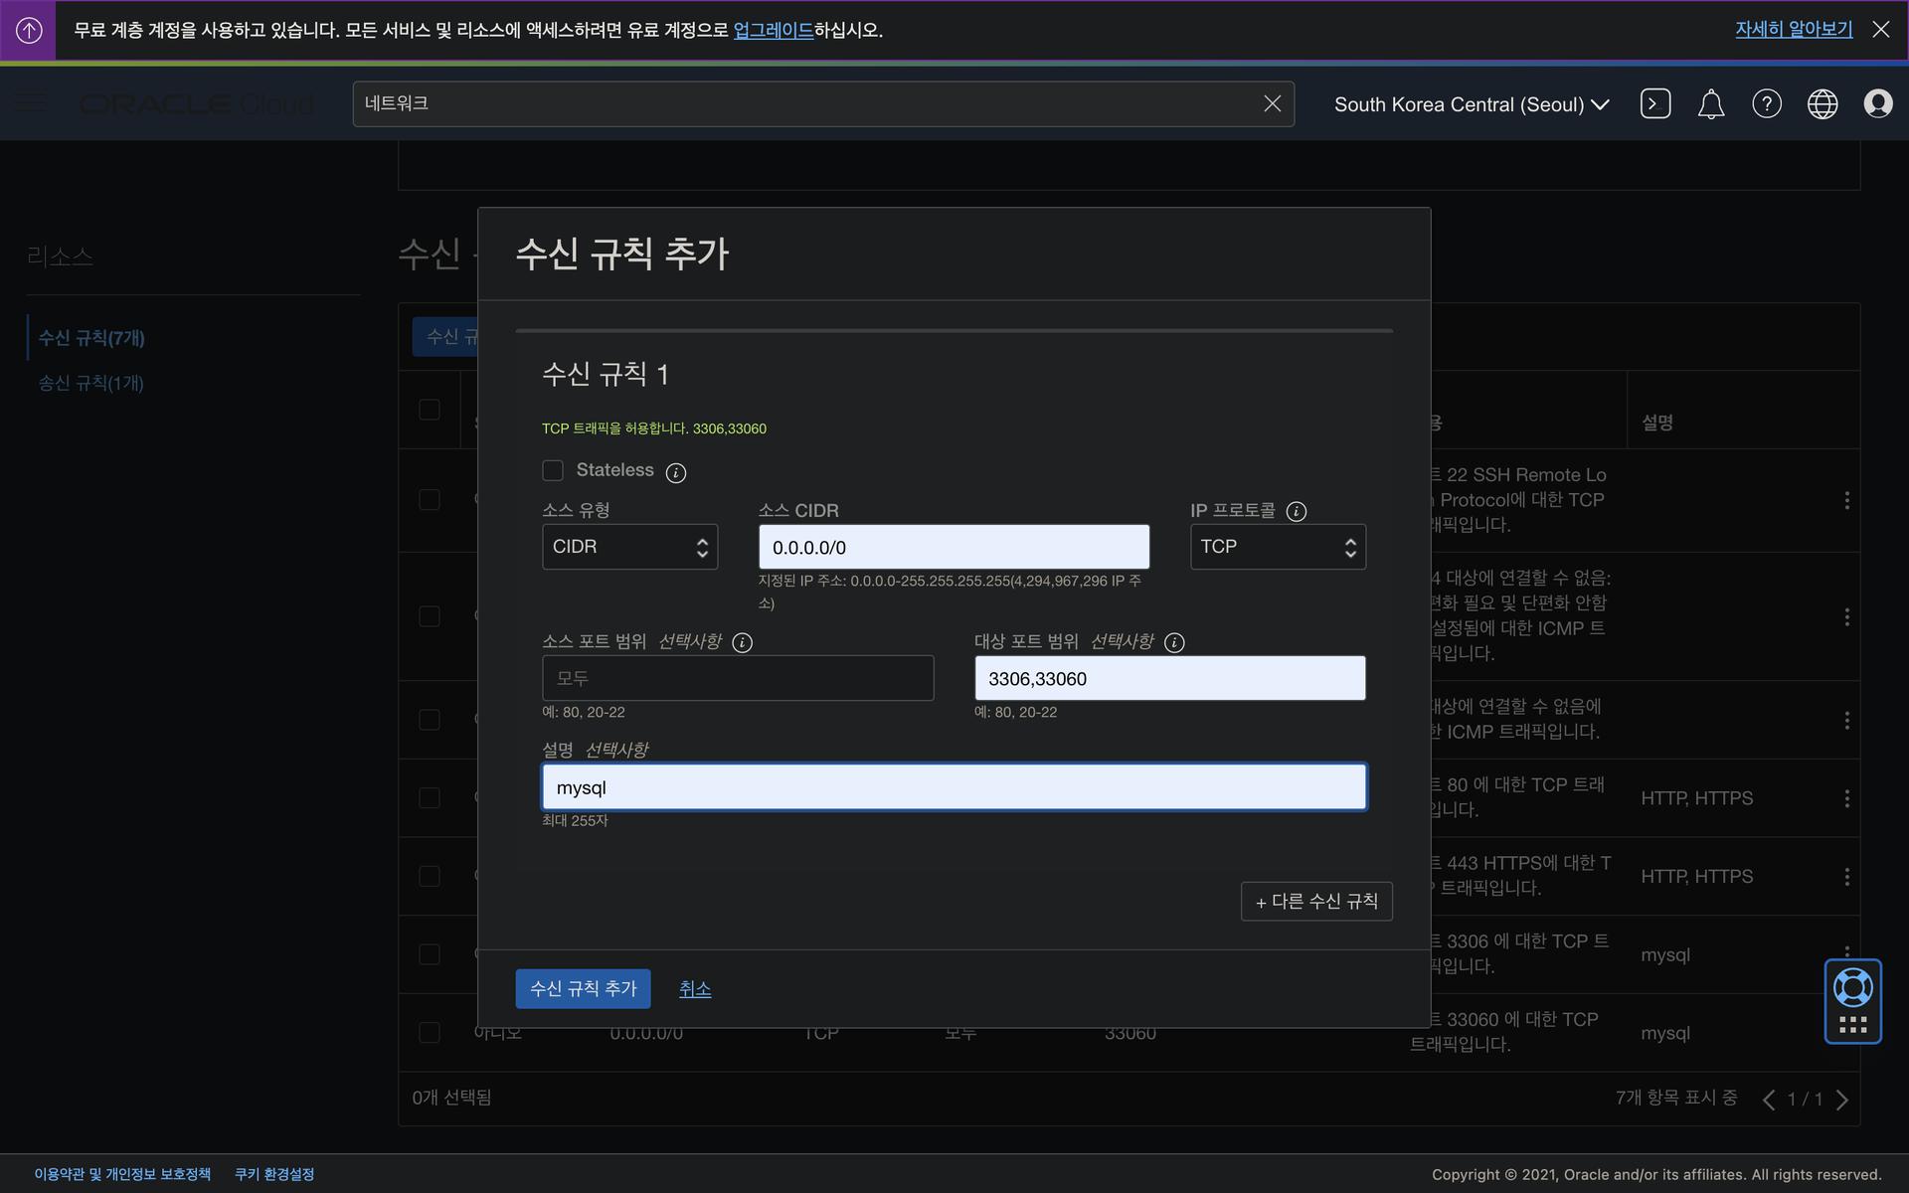The width and height of the screenshot is (1909, 1193).
Task: Open the IP 프로토콜 TCP dropdown
Action: pyautogui.click(x=1277, y=547)
